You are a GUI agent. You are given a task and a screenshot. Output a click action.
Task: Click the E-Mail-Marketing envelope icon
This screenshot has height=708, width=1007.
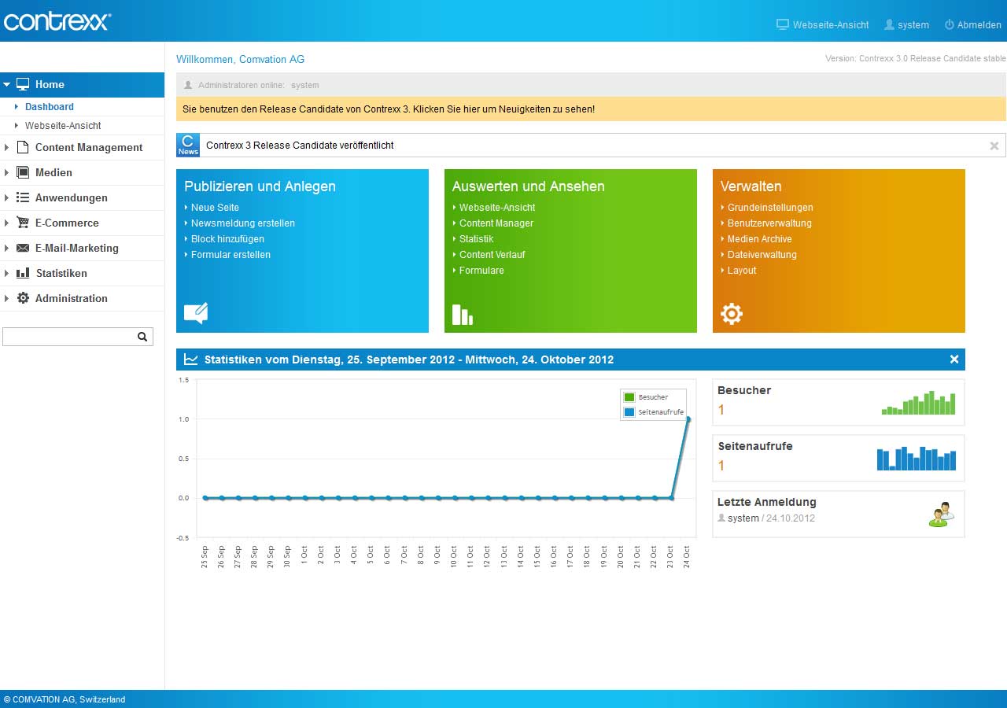(23, 248)
